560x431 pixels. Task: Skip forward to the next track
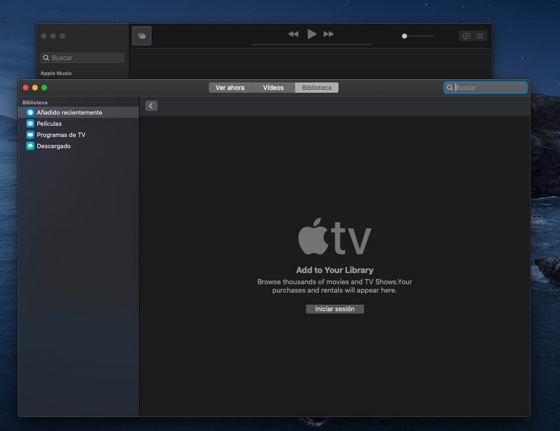point(329,34)
